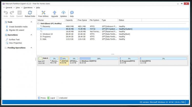This screenshot has height=107, width=192.
Task: Click the Migrate OS wizard icon
Action: (x=7, y=30)
